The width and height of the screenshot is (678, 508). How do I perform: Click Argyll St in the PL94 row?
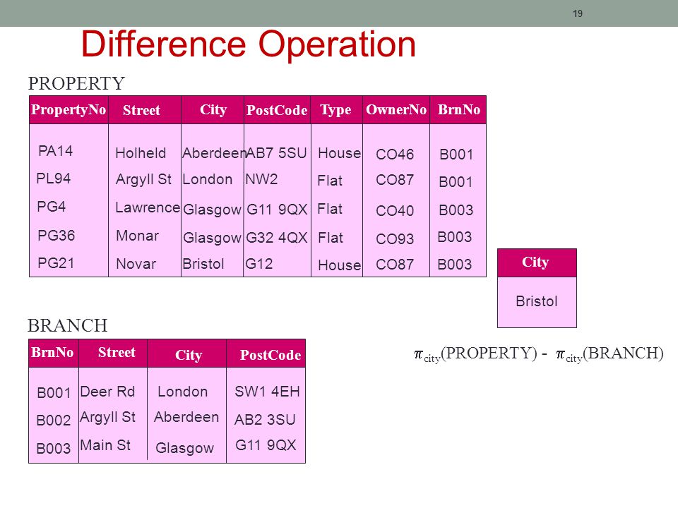click(x=143, y=180)
